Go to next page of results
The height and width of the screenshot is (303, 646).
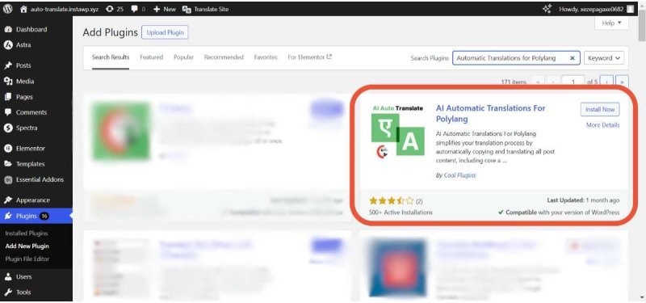606,82
